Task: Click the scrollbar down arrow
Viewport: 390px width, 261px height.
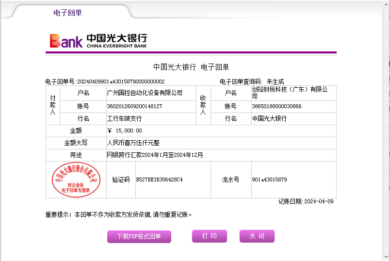Action: [x=386, y=257]
